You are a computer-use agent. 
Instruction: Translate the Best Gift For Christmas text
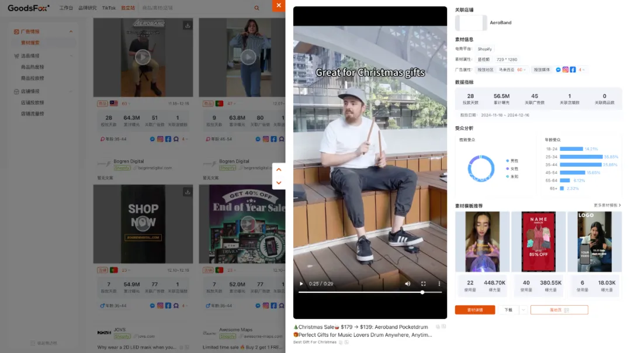coord(346,342)
